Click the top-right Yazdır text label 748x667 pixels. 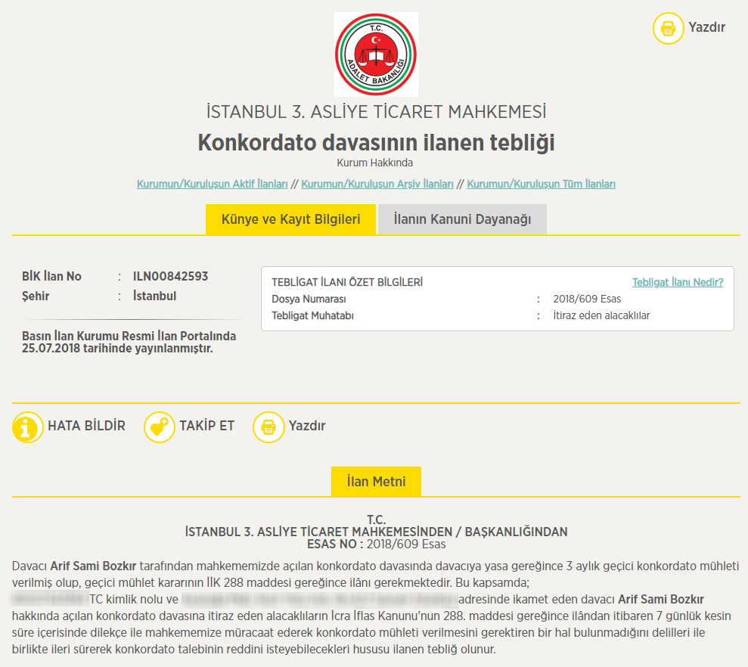[706, 27]
